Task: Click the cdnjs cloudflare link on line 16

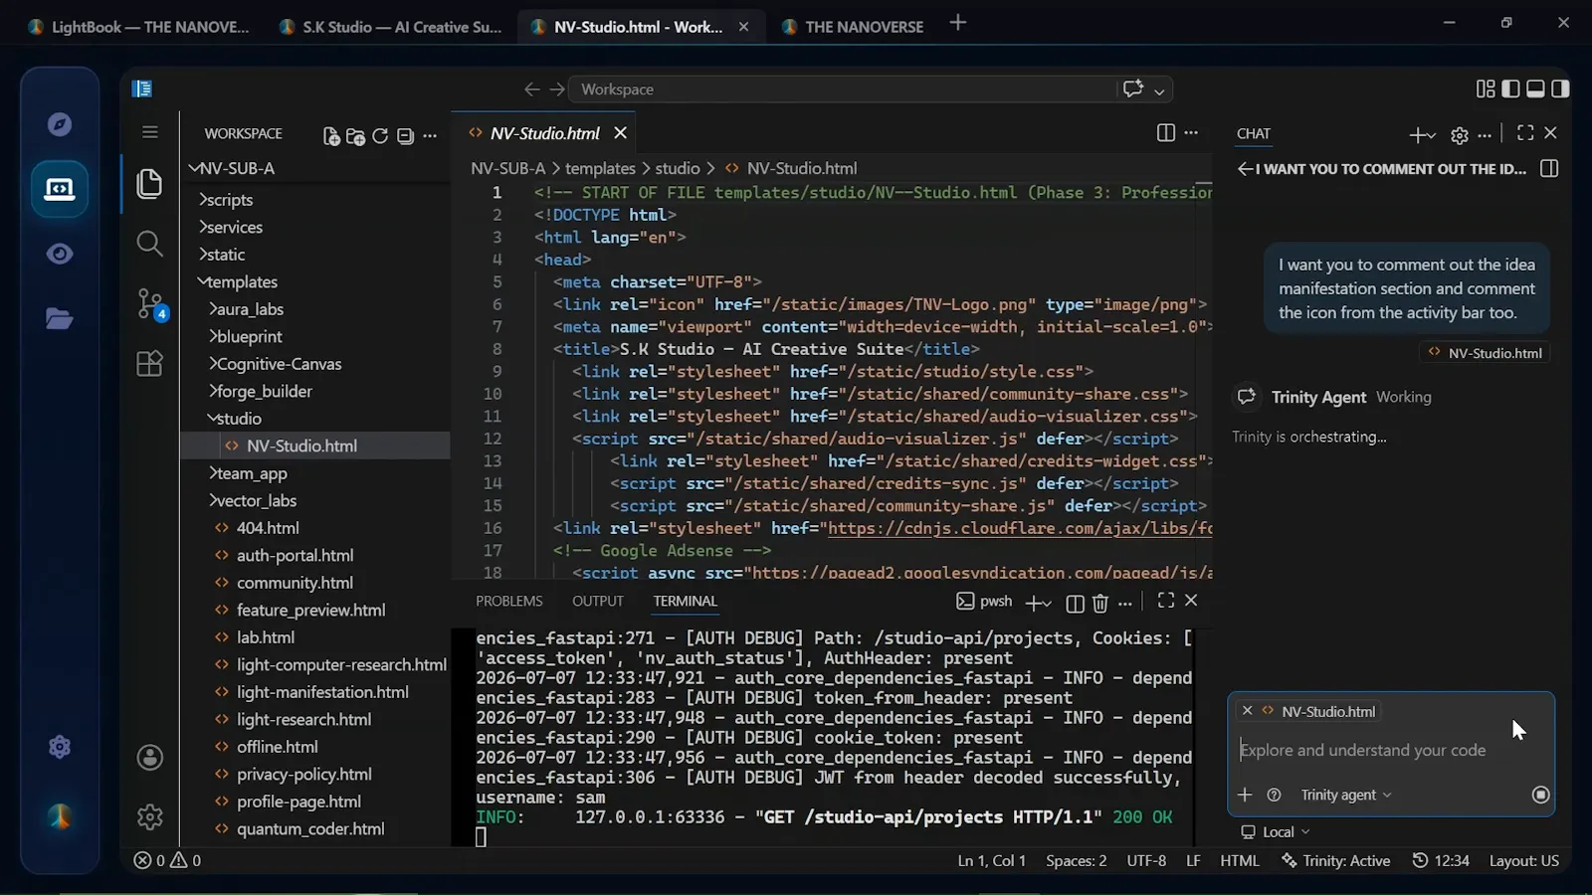Action: pos(1020,528)
